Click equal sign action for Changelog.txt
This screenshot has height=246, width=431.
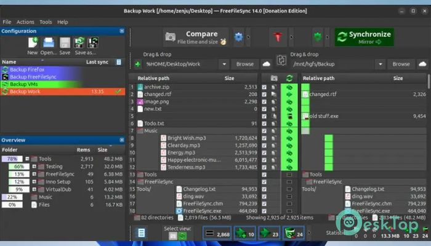pos(289,189)
